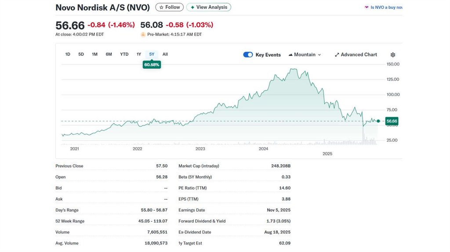Viewport: 450px width, 252px height.
Task: Click the Advanced Chart label
Action: (359, 55)
